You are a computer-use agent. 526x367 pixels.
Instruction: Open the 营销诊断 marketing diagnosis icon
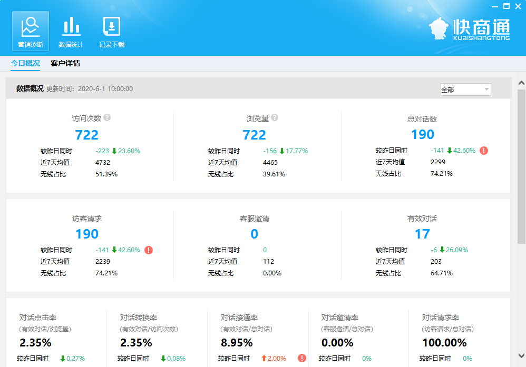coord(31,31)
